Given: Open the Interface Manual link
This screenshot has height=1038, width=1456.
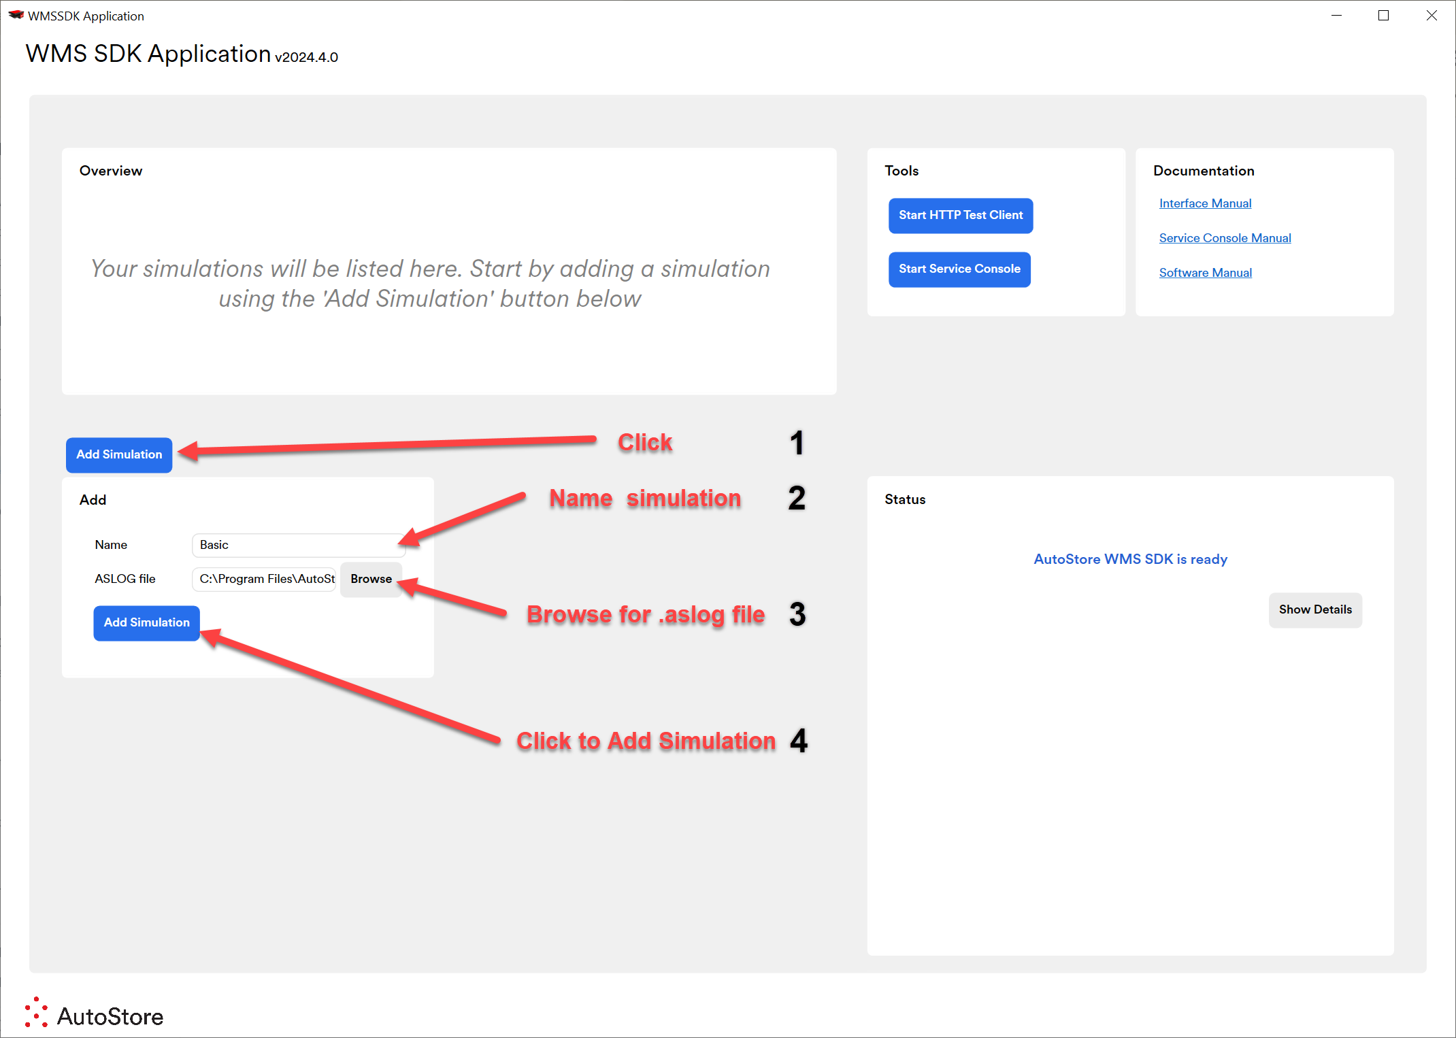Looking at the screenshot, I should [x=1205, y=203].
